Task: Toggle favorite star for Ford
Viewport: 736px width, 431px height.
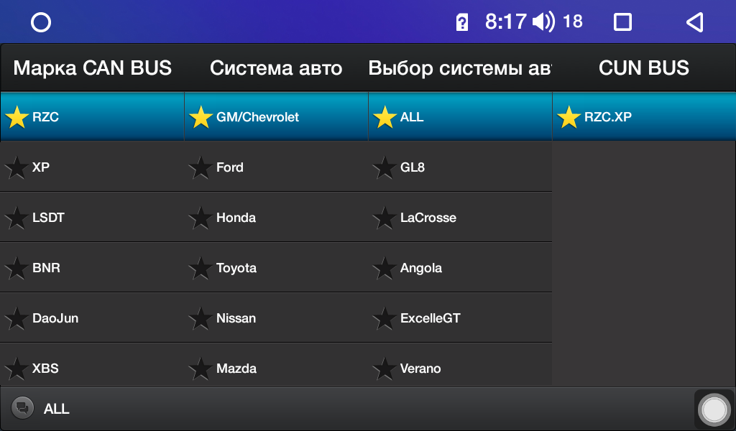Action: pos(201,167)
